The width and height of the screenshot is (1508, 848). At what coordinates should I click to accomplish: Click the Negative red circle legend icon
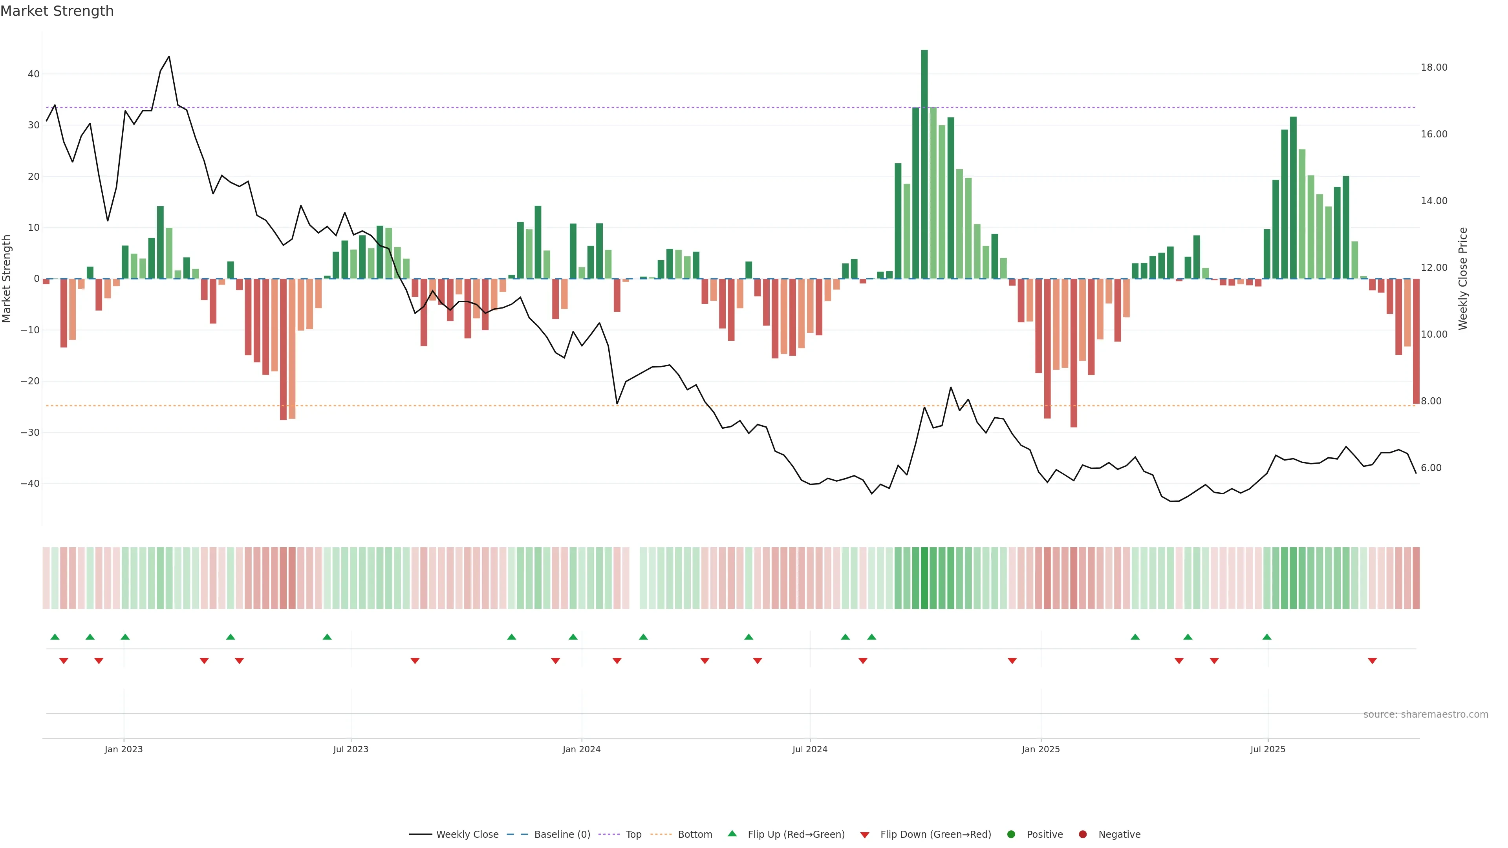[1082, 834]
